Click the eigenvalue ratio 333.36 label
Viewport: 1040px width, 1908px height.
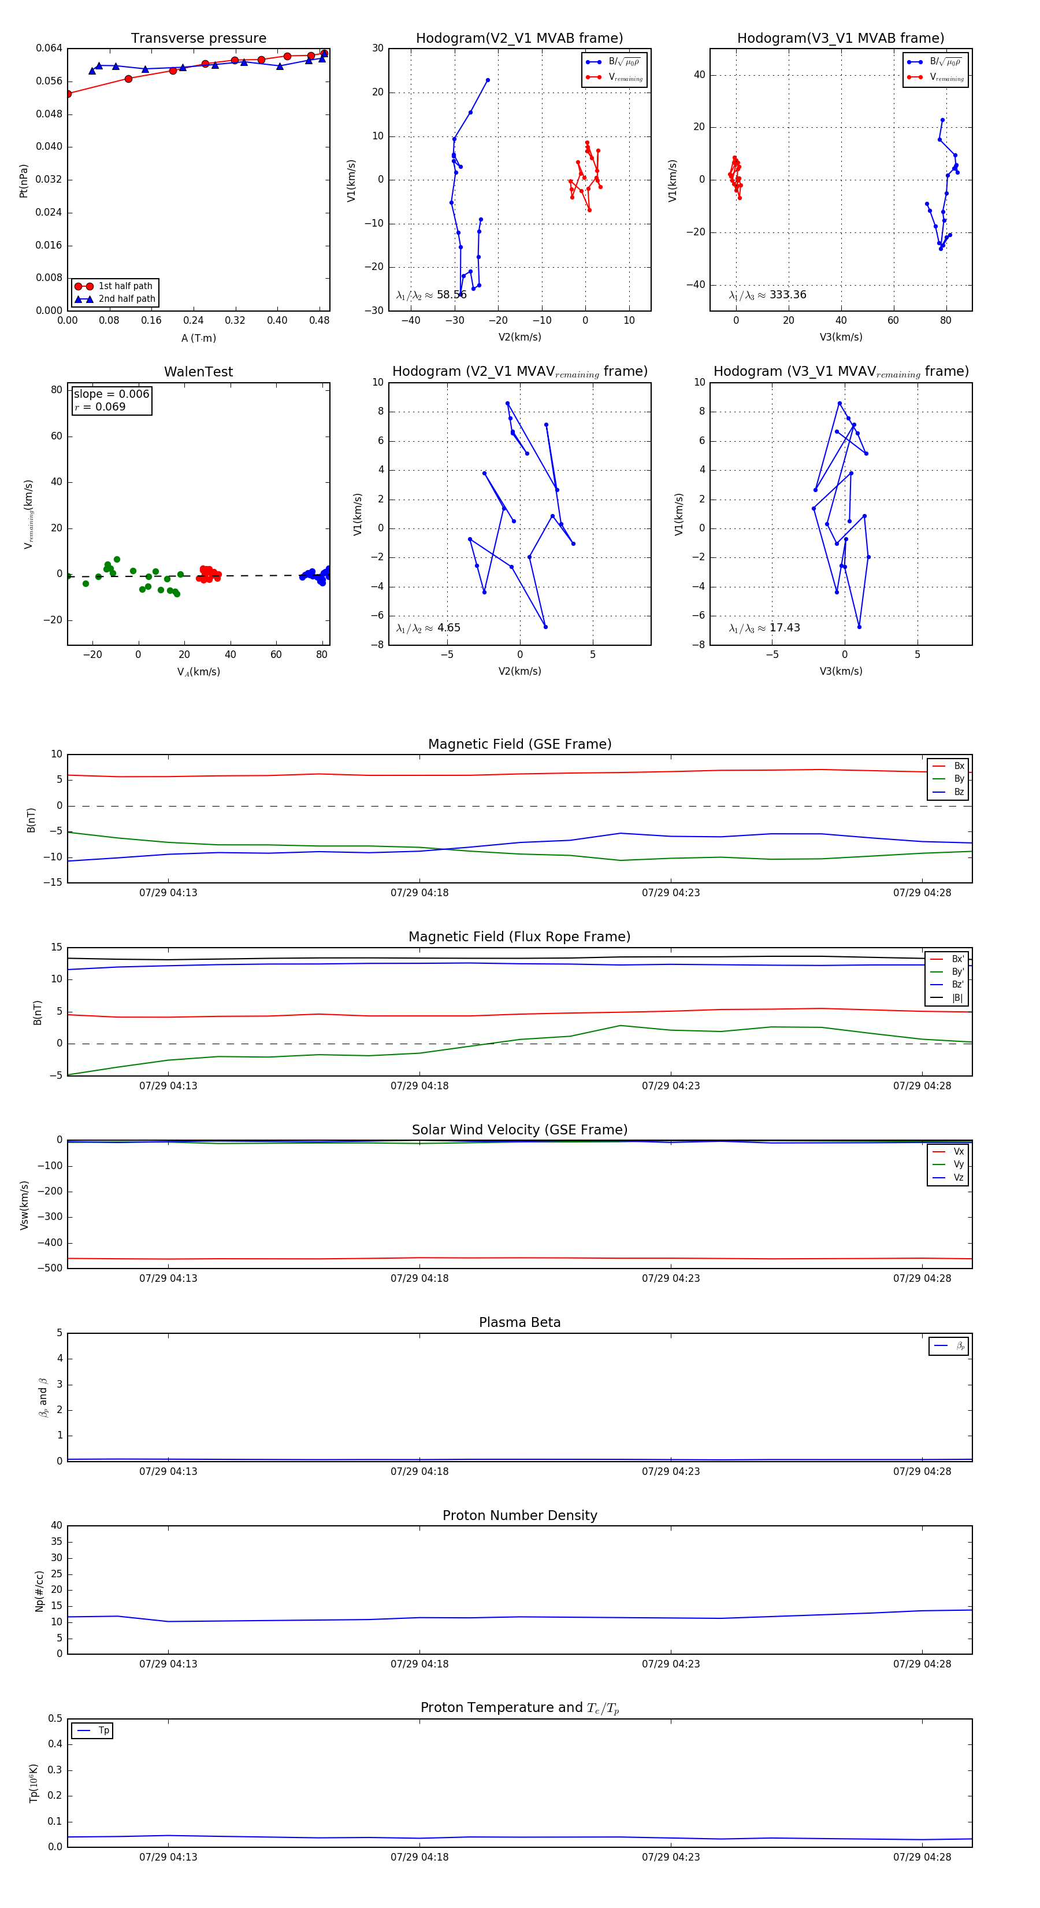[x=768, y=295]
